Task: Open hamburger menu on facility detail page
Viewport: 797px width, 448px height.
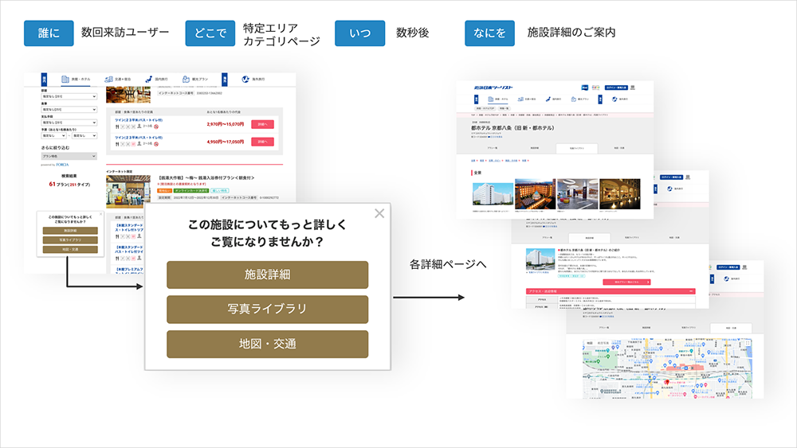Action: (689, 177)
